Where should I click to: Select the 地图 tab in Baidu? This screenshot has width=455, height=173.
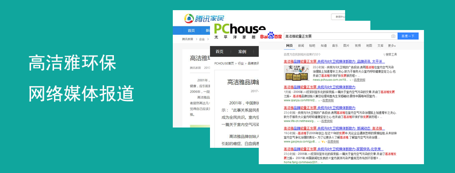click(x=369, y=46)
